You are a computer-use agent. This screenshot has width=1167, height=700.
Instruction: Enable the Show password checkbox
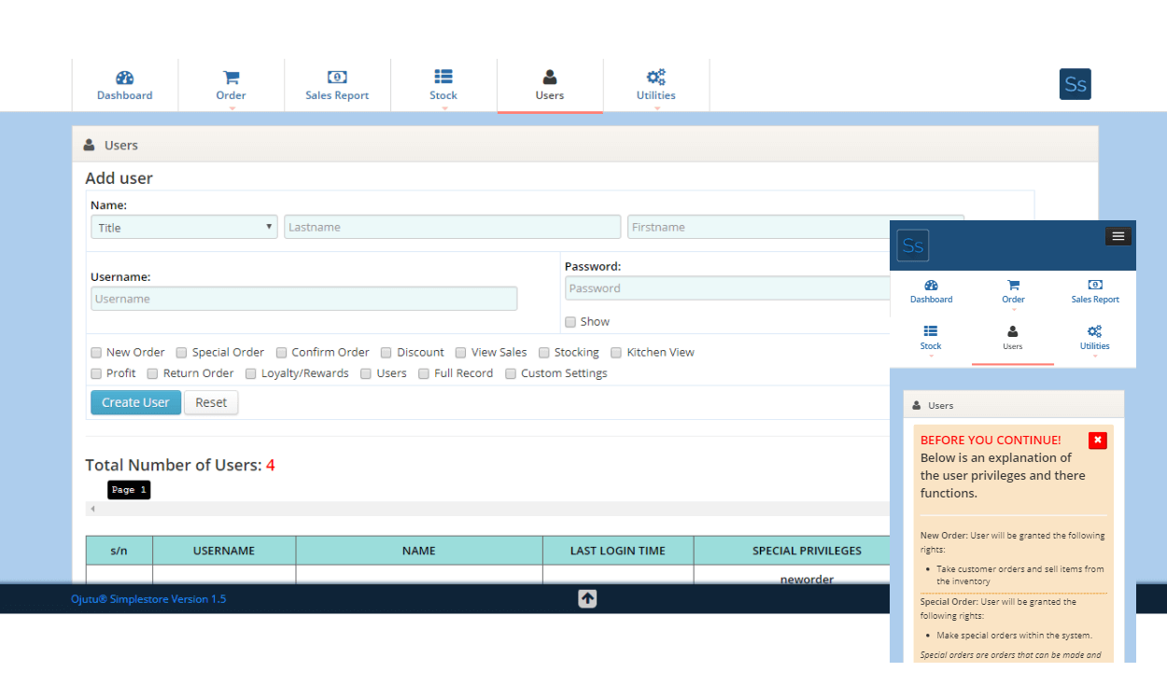click(x=570, y=322)
